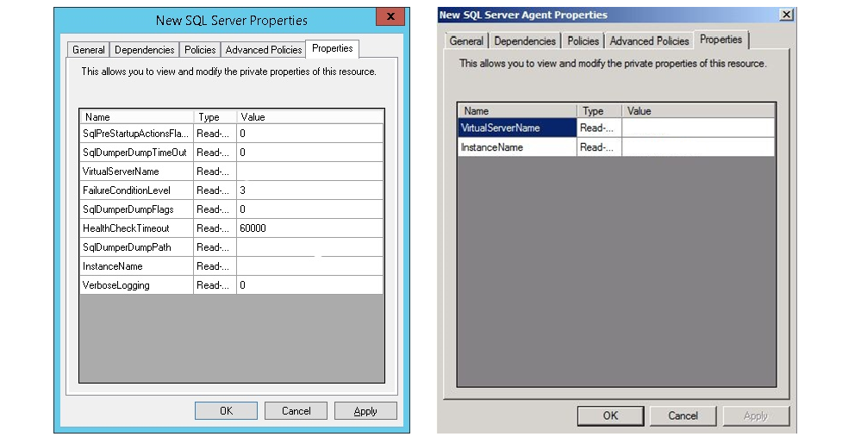
Task: Click Cancel in SQL Server Properties dialog
Action: [x=296, y=410]
